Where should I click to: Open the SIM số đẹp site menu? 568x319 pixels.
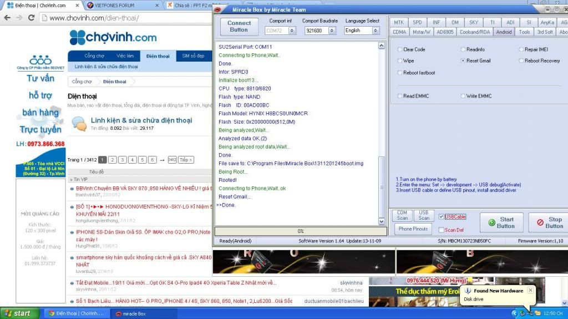[193, 56]
